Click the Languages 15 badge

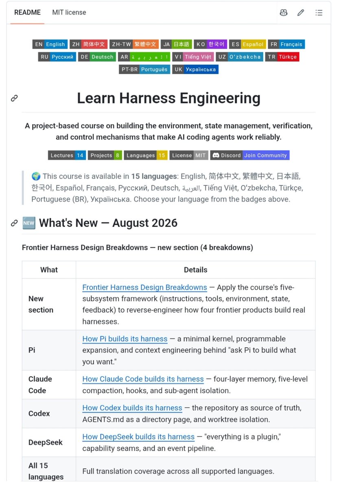pyautogui.click(x=146, y=155)
